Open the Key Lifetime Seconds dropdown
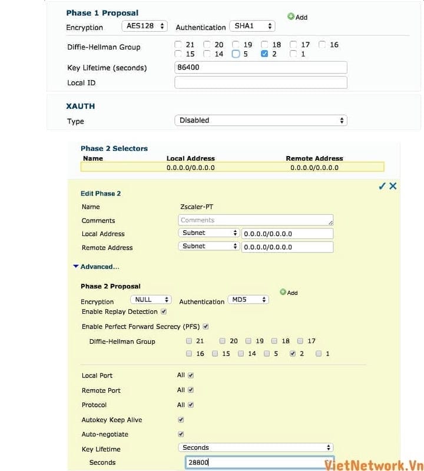Image resolution: width=424 pixels, height=471 pixels. pyautogui.click(x=257, y=447)
